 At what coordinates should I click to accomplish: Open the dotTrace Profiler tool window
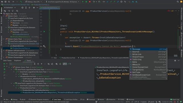click(71, 100)
